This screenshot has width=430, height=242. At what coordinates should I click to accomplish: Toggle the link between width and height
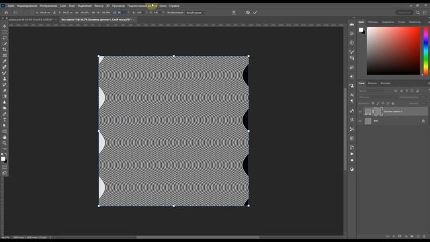tap(93, 13)
